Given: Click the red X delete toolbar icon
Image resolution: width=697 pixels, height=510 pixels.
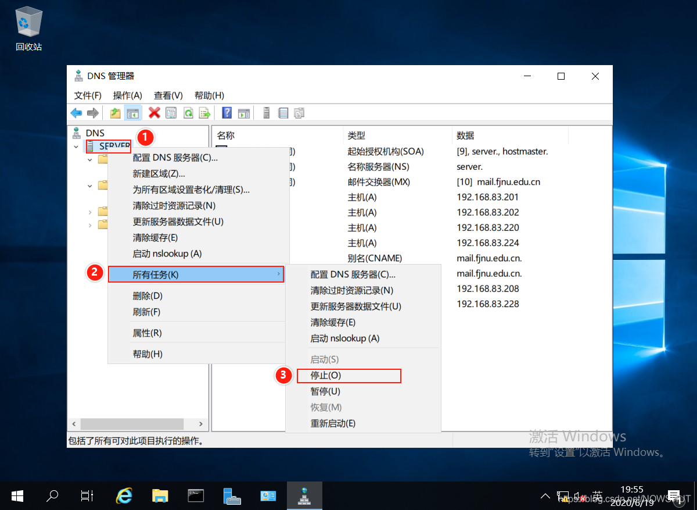Looking at the screenshot, I should click(x=154, y=113).
